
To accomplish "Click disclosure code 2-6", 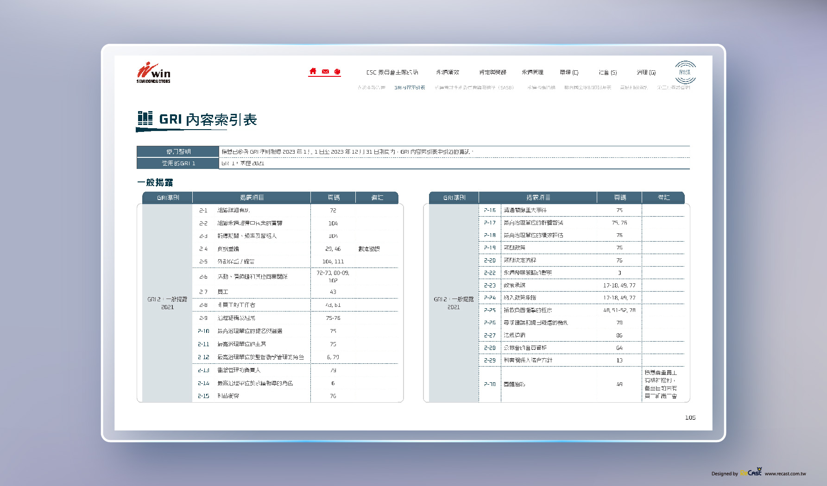I will click(203, 277).
